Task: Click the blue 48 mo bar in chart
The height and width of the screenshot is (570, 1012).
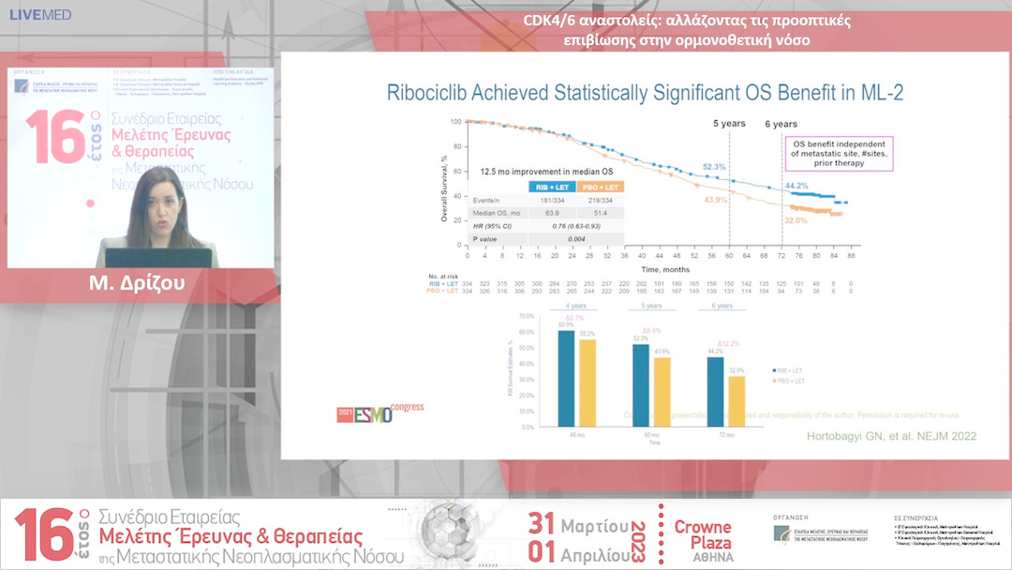Action: [566, 378]
